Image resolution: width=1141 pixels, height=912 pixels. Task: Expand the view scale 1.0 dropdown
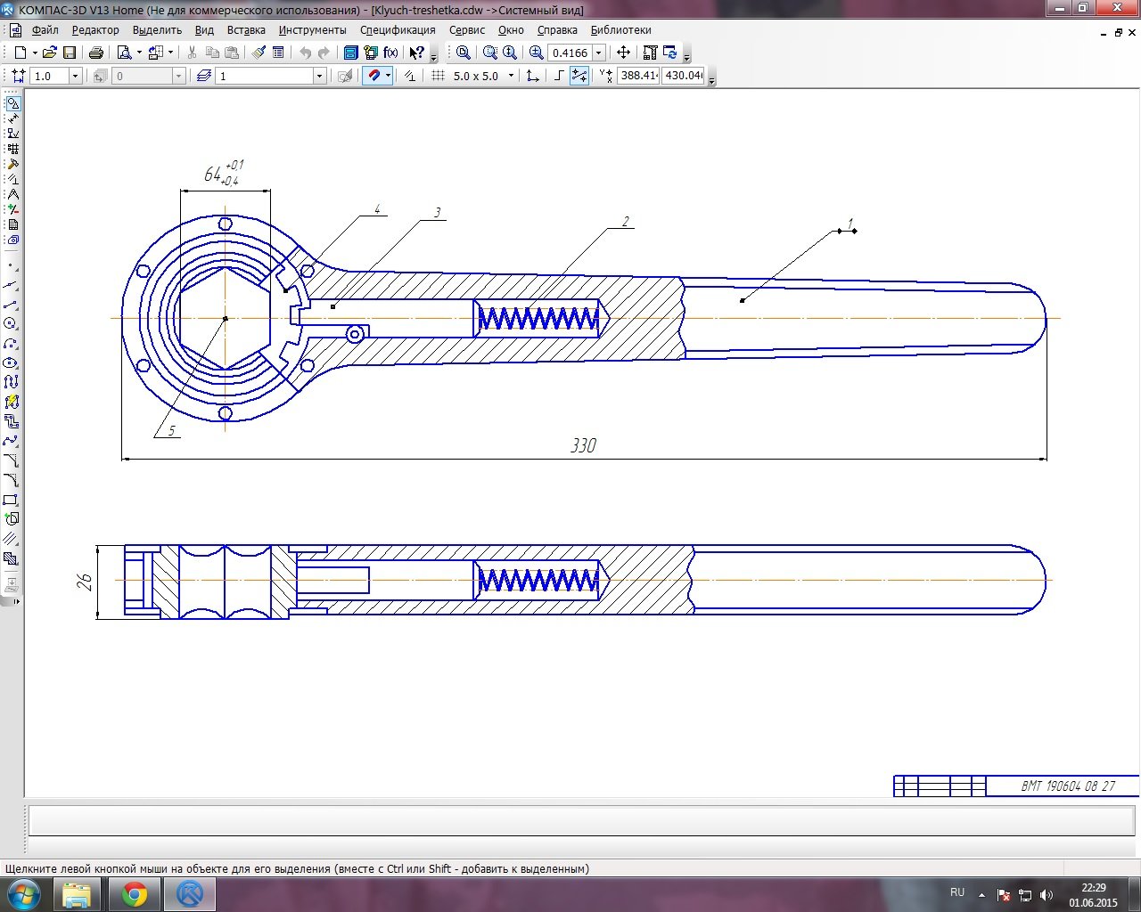[75, 76]
